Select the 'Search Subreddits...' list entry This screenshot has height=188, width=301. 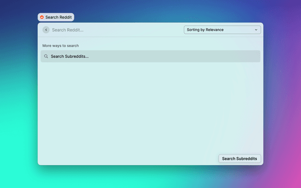click(x=150, y=56)
